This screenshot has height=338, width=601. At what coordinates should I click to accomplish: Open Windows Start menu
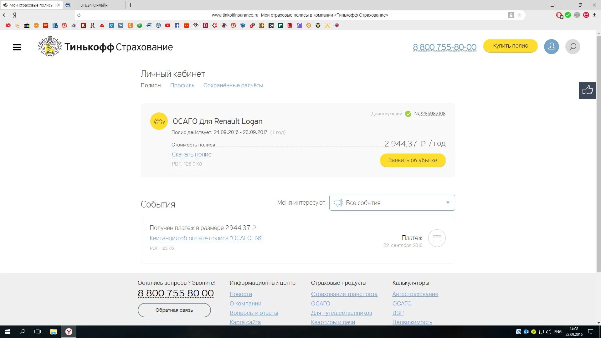8,332
